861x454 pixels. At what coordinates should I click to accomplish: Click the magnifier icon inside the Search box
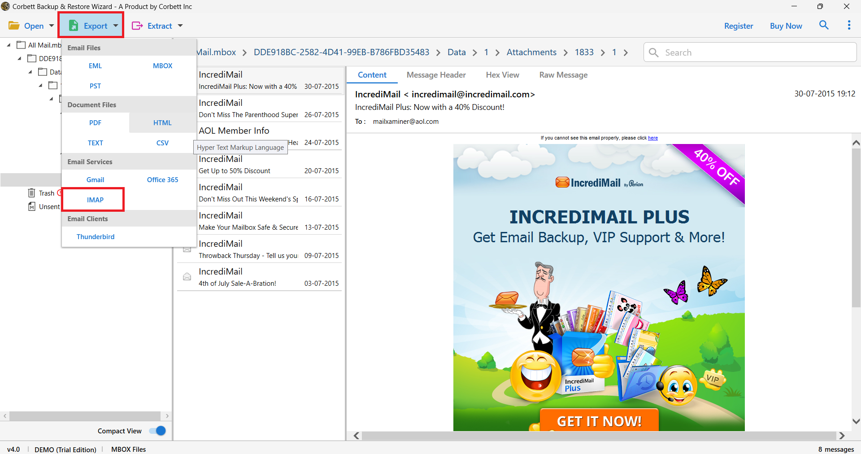coord(654,52)
